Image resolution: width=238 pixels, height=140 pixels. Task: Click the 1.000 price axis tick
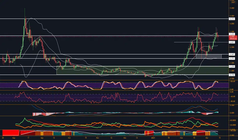pos(232,71)
